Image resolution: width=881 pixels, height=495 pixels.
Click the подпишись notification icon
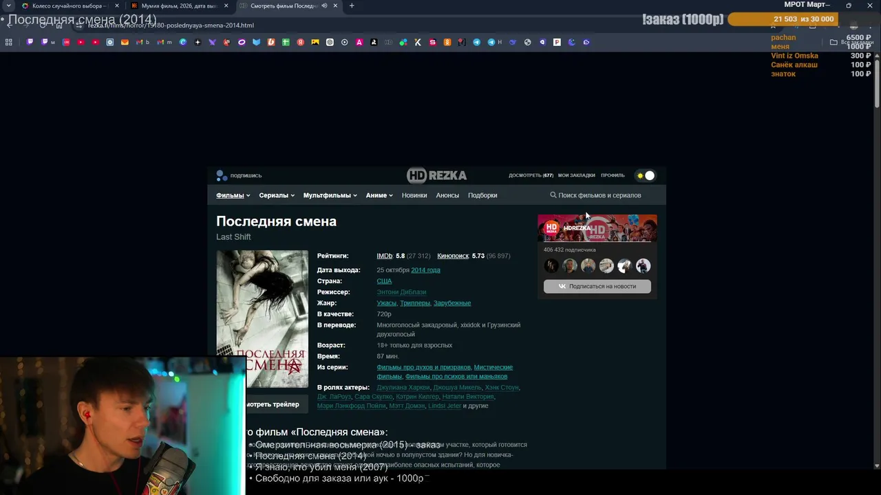(x=221, y=175)
